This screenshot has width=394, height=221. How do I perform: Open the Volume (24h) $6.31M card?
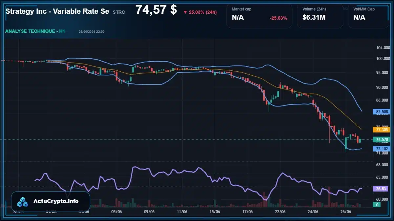(x=320, y=16)
